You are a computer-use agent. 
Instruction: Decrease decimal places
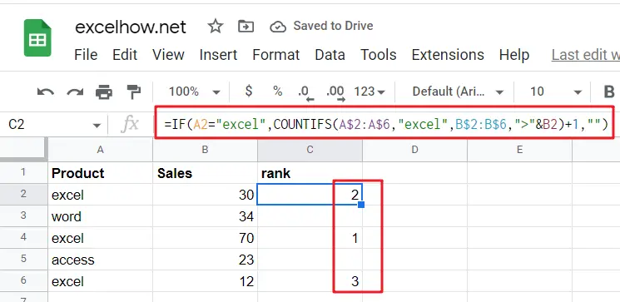pos(305,93)
